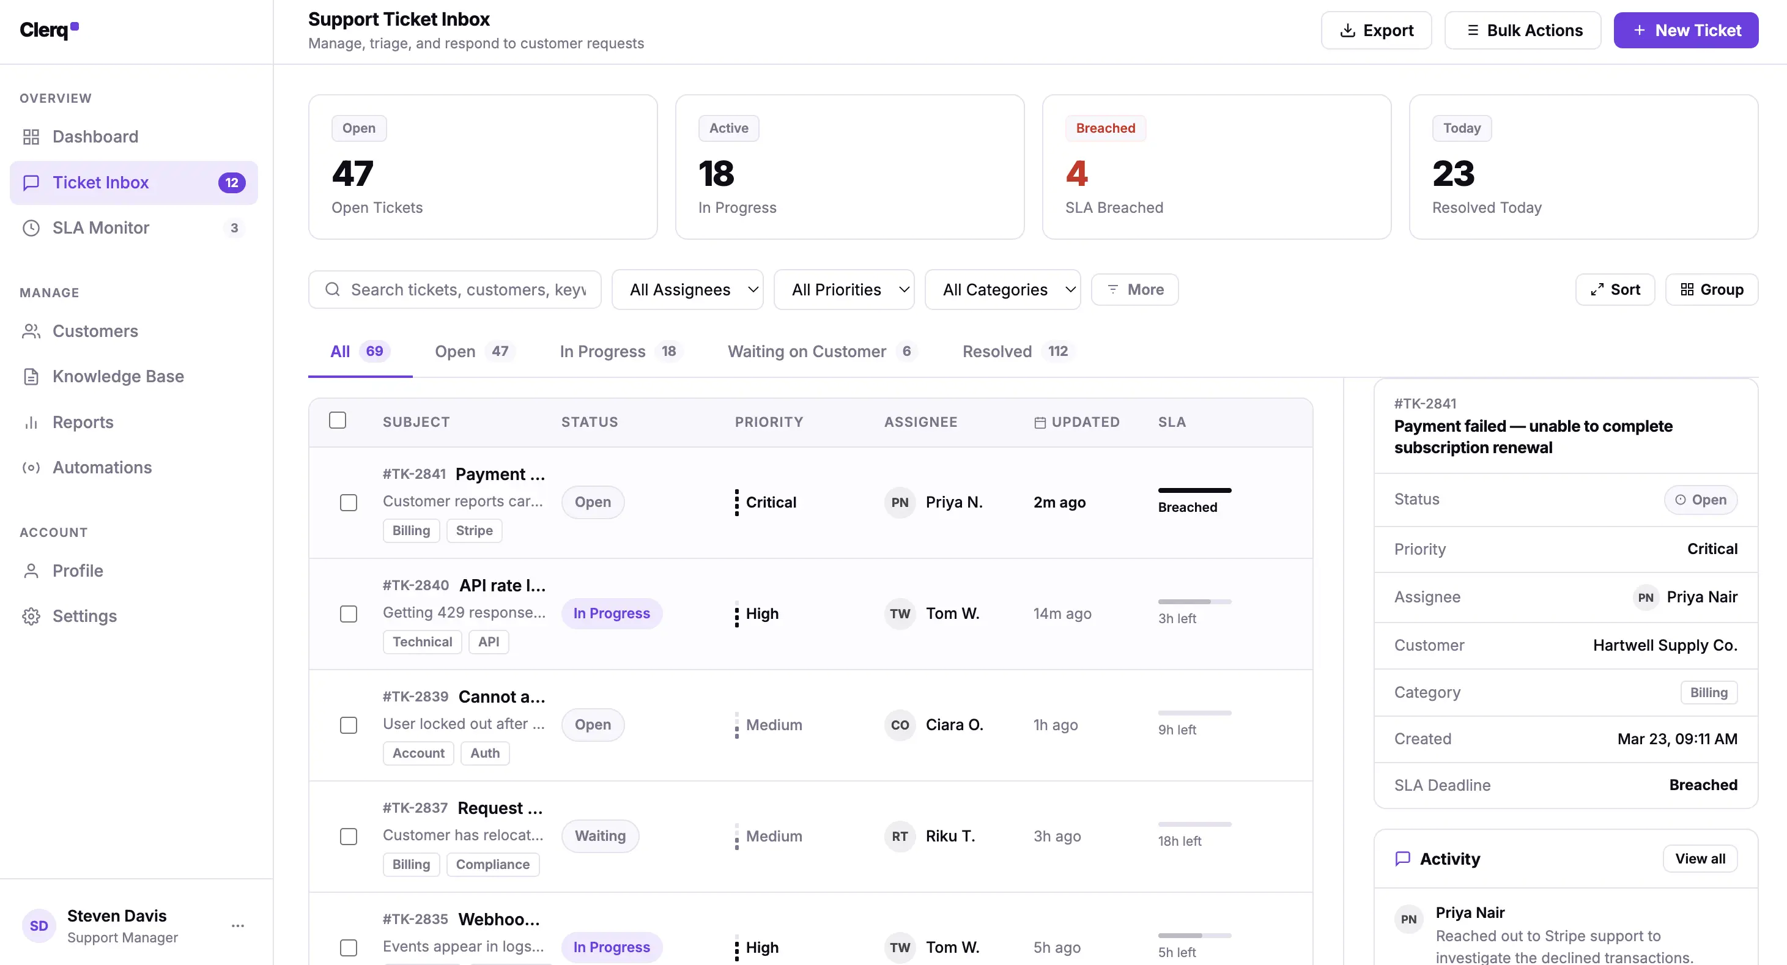
Task: Open the Sort options
Action: [1615, 289]
